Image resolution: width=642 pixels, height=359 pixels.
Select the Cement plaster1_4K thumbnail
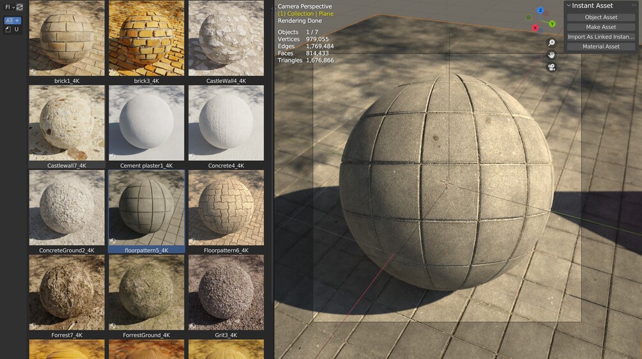click(146, 123)
